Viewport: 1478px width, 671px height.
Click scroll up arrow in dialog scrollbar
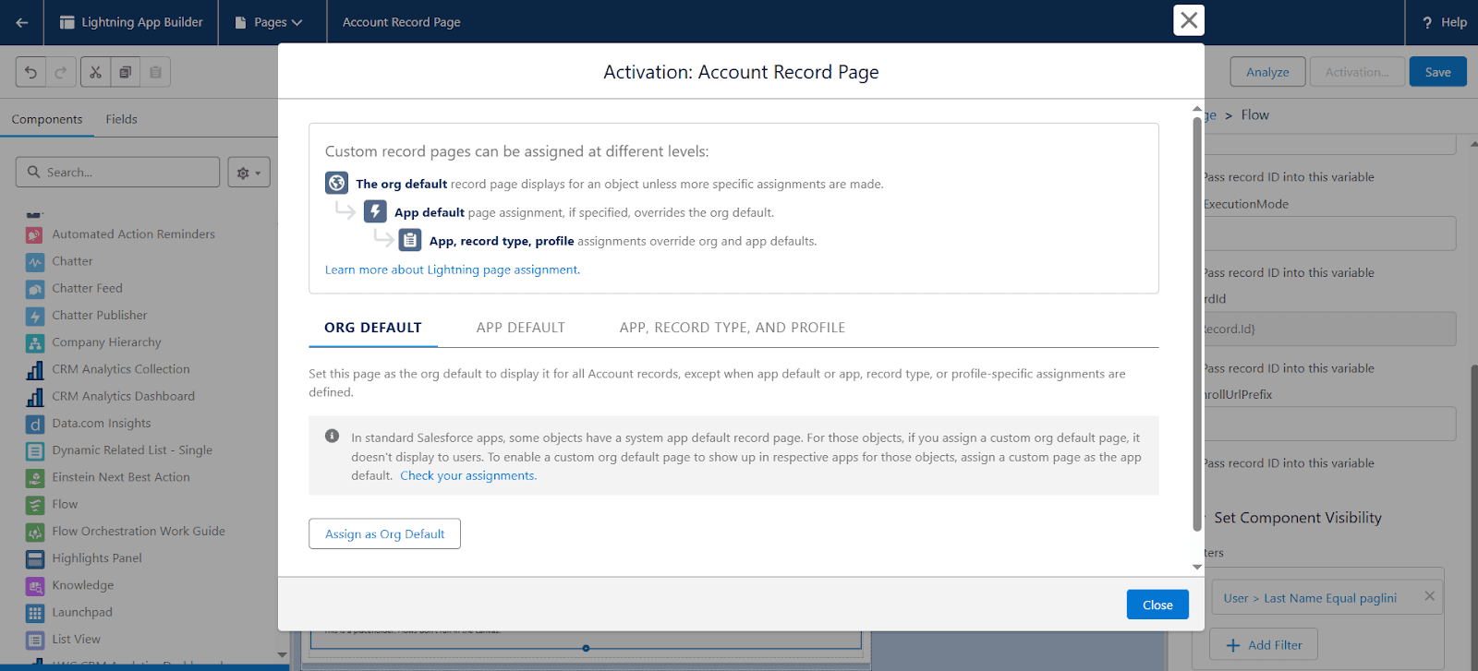[x=1197, y=109]
